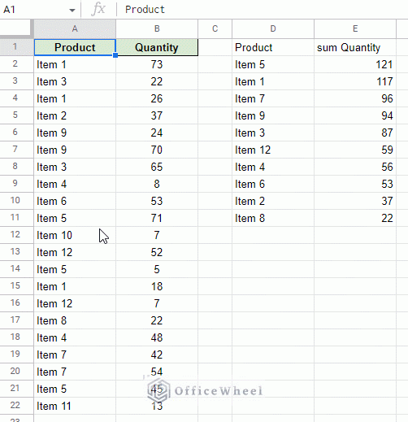Select summed value 22 in column E

click(x=355, y=218)
